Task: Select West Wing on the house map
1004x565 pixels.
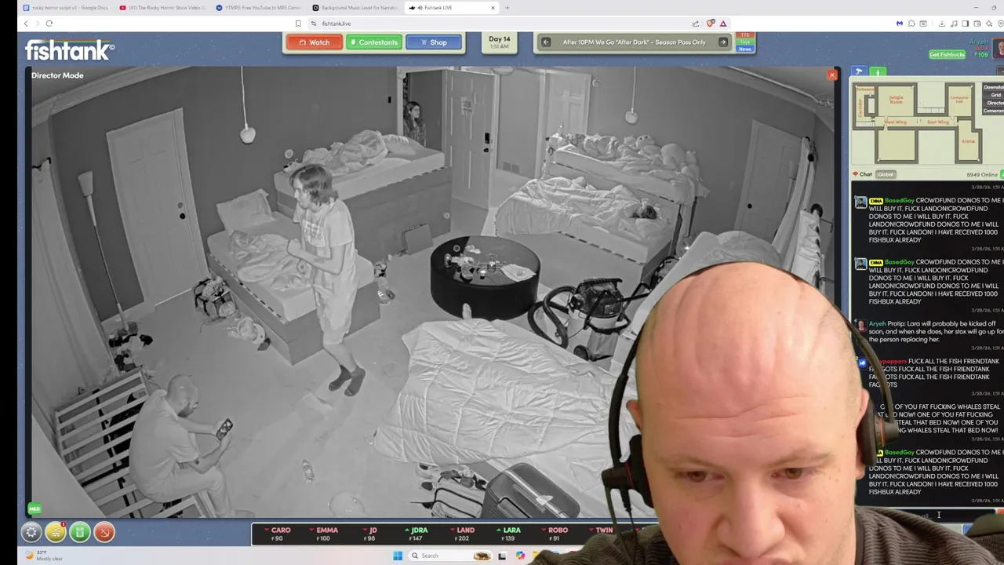Action: 895,122
